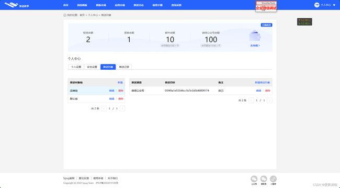Go to previous page of push targets
340x188 pixels.
(251, 101)
